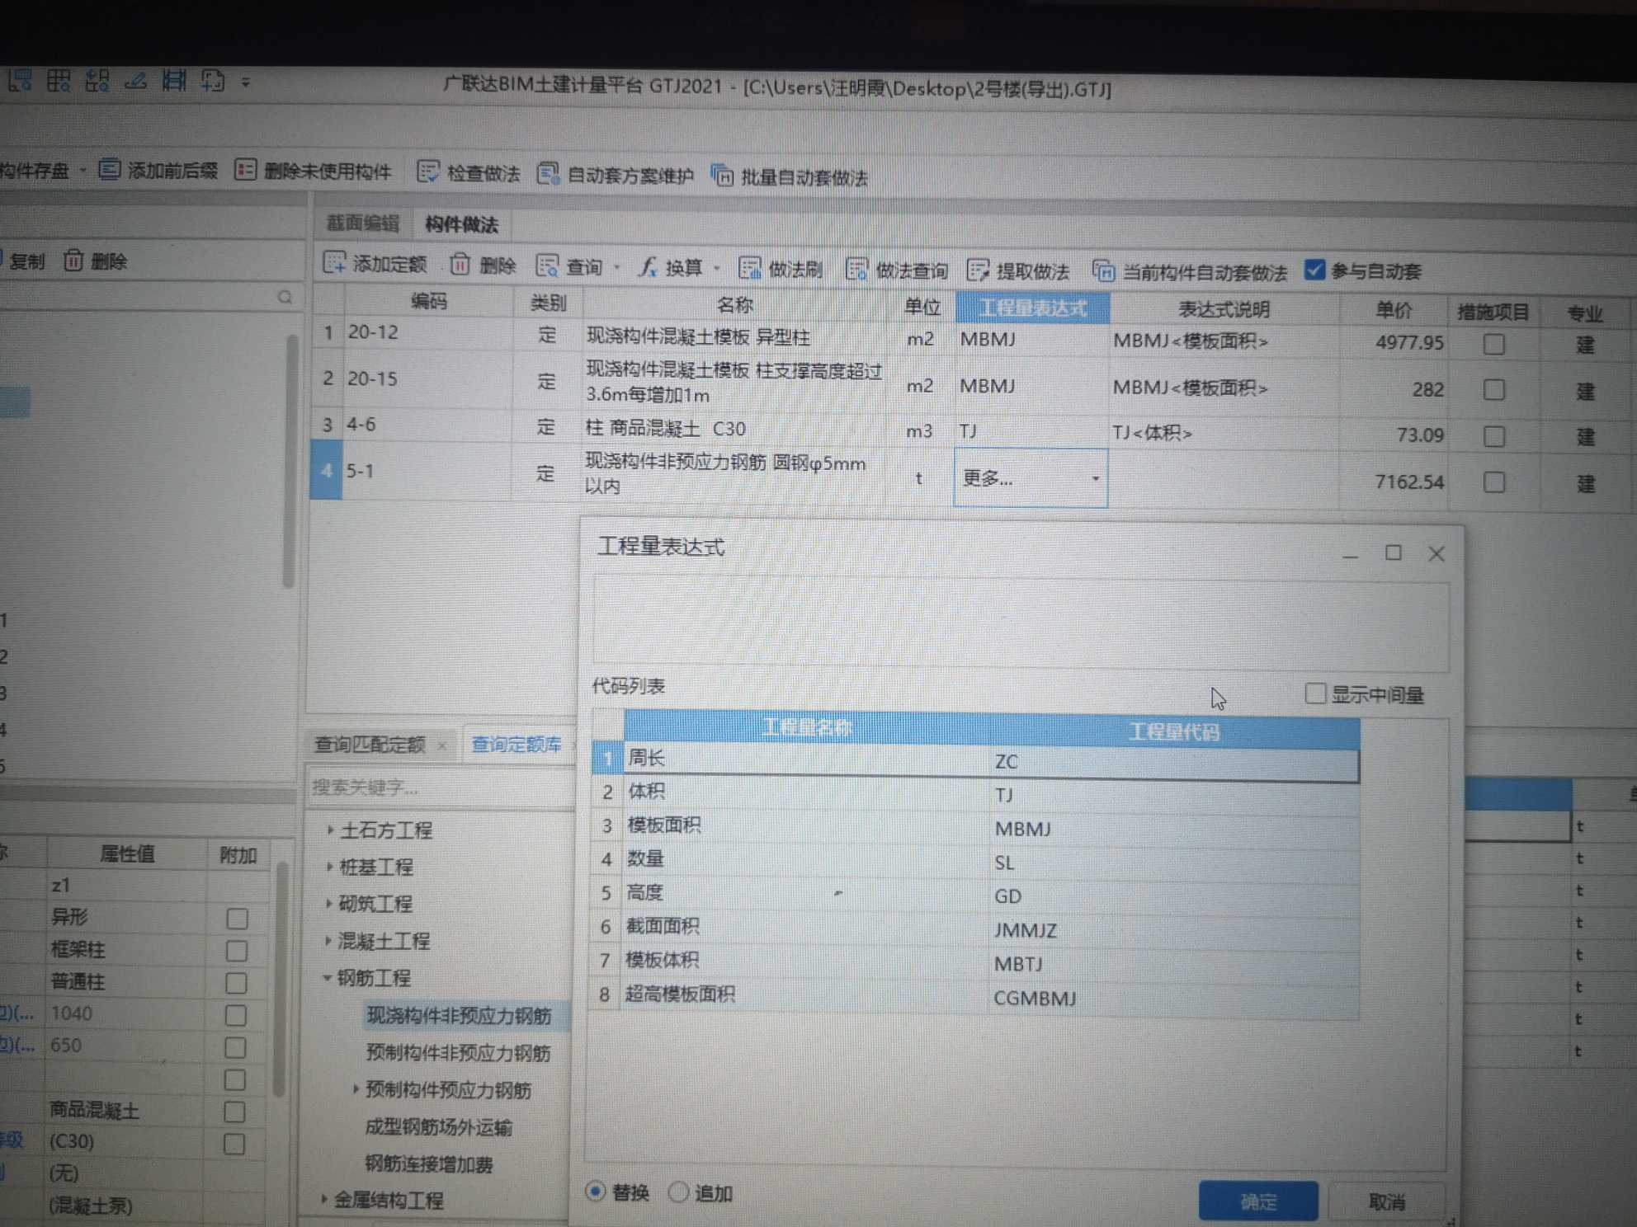Click 换算 fx icon
Viewport: 1637px width, 1227px height.
pyautogui.click(x=648, y=266)
